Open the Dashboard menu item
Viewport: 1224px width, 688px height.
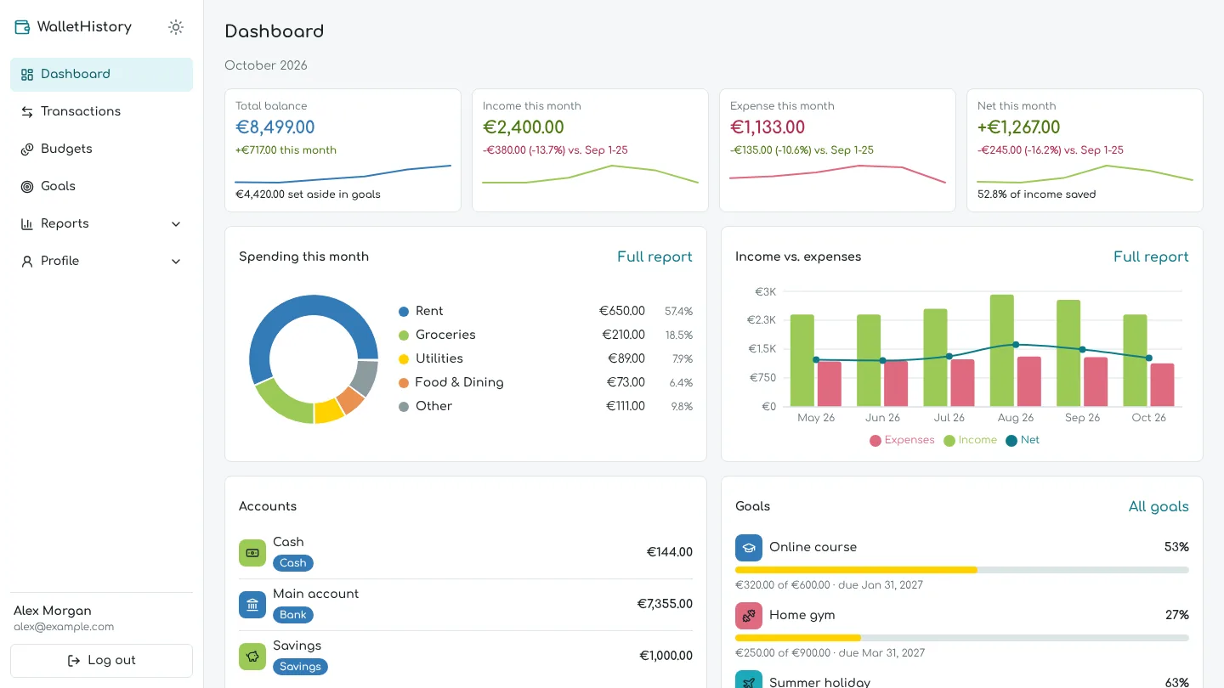click(101, 75)
